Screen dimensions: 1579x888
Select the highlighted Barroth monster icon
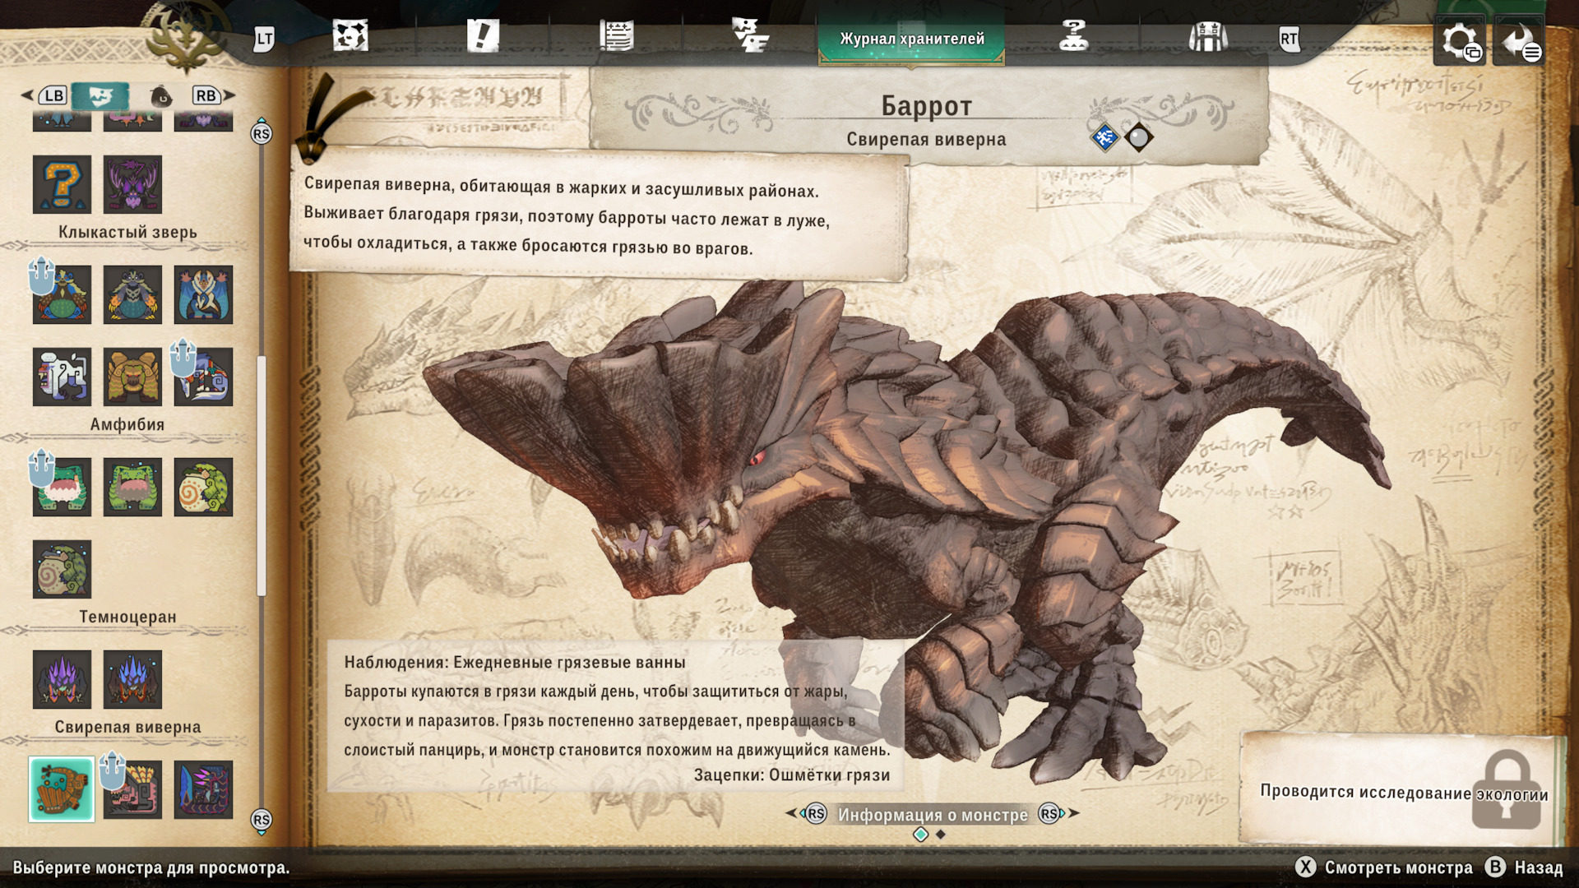coord(62,789)
